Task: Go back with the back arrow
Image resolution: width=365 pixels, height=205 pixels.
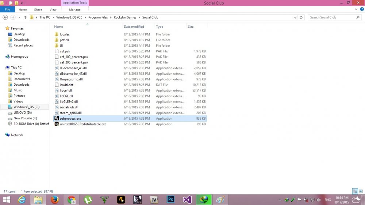Action: [x=5, y=17]
